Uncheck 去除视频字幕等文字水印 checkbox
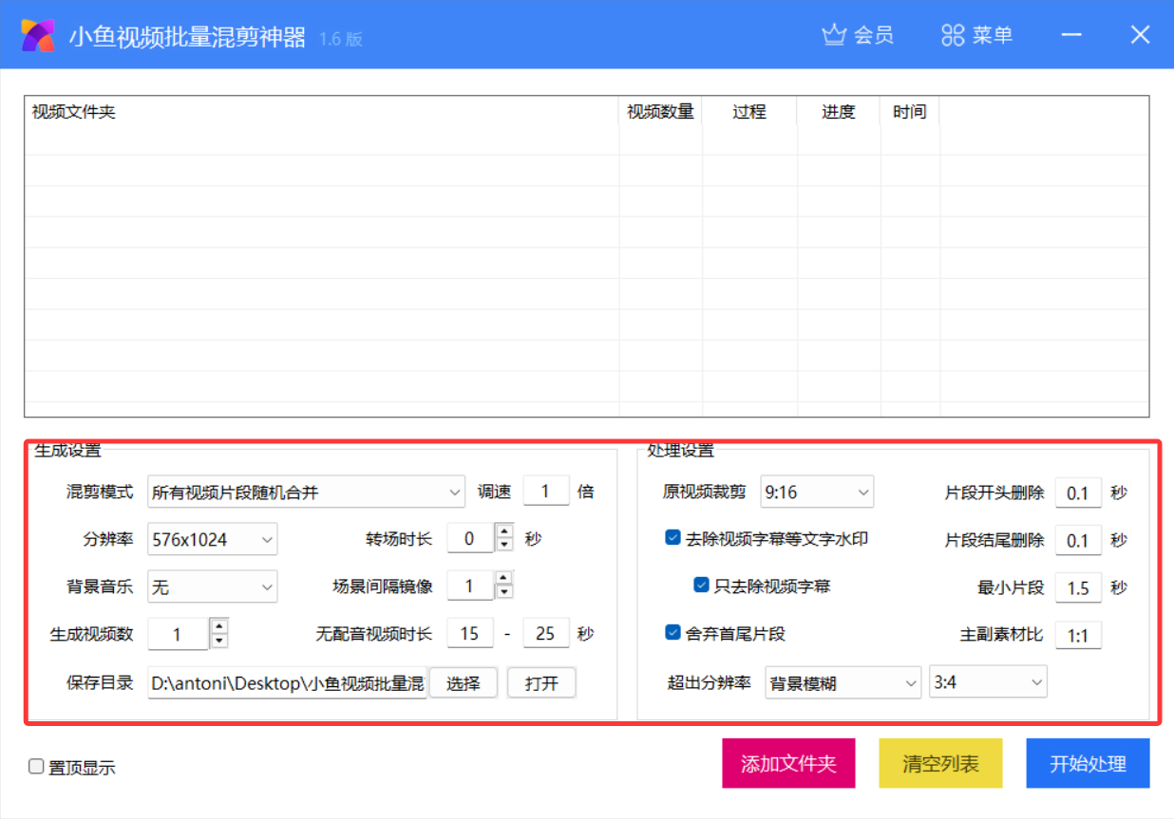 point(672,538)
